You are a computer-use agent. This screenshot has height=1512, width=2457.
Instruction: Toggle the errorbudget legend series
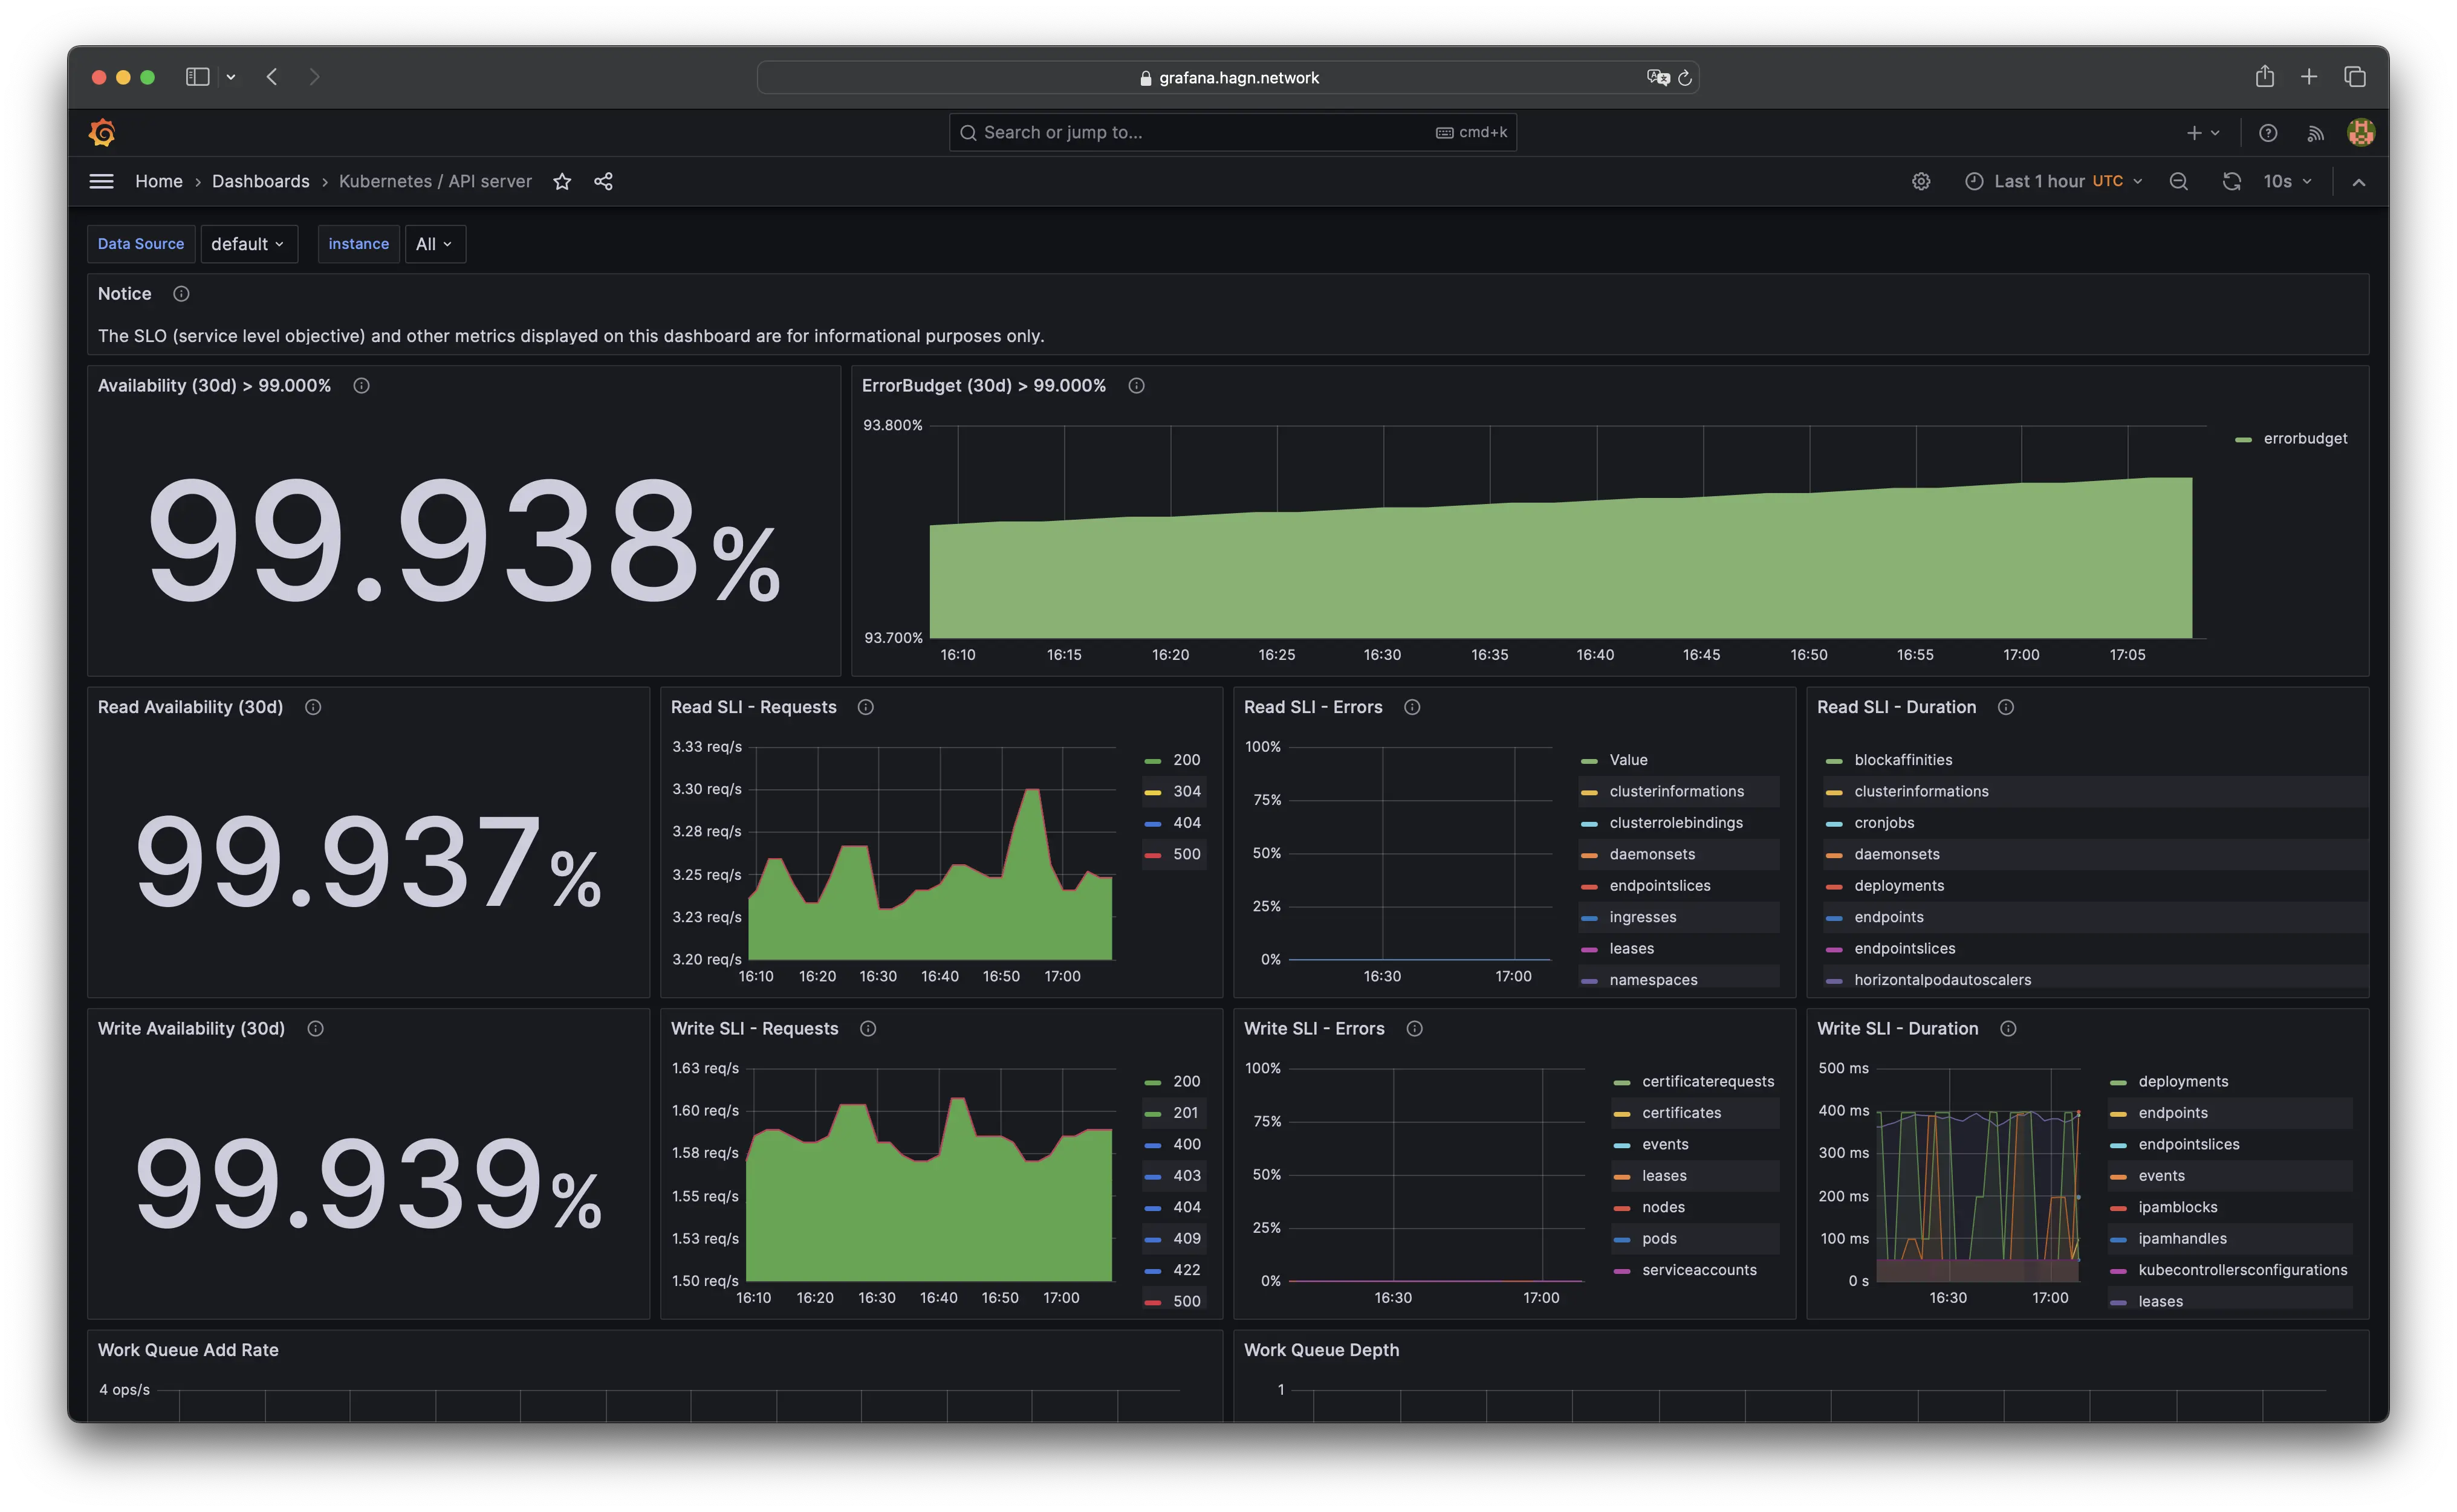[2304, 438]
